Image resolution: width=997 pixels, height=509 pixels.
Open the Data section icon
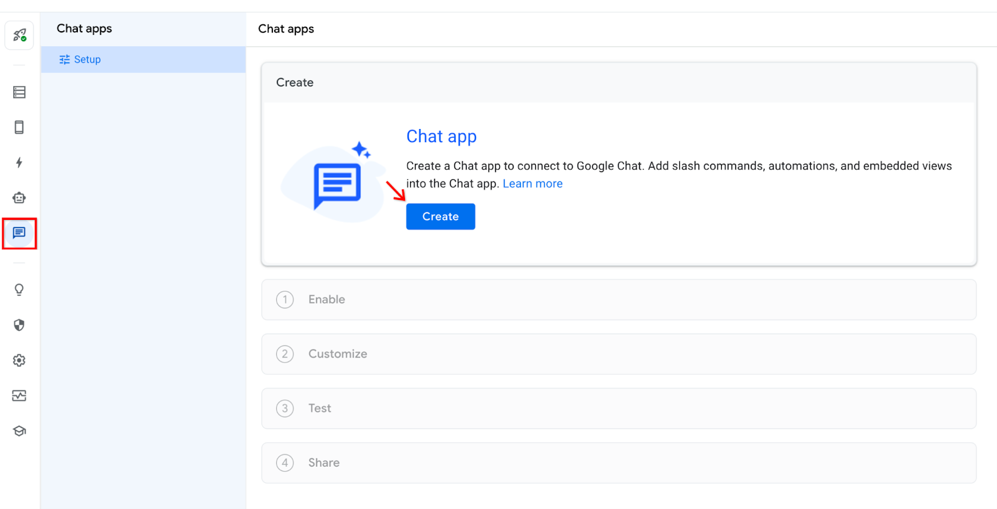click(x=19, y=92)
